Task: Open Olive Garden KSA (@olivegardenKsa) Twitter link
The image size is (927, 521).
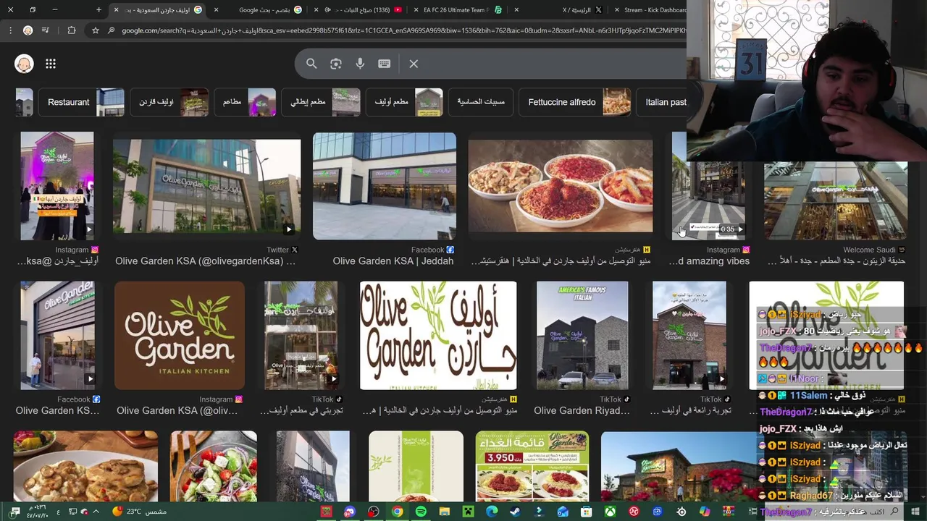Action: coord(205,261)
